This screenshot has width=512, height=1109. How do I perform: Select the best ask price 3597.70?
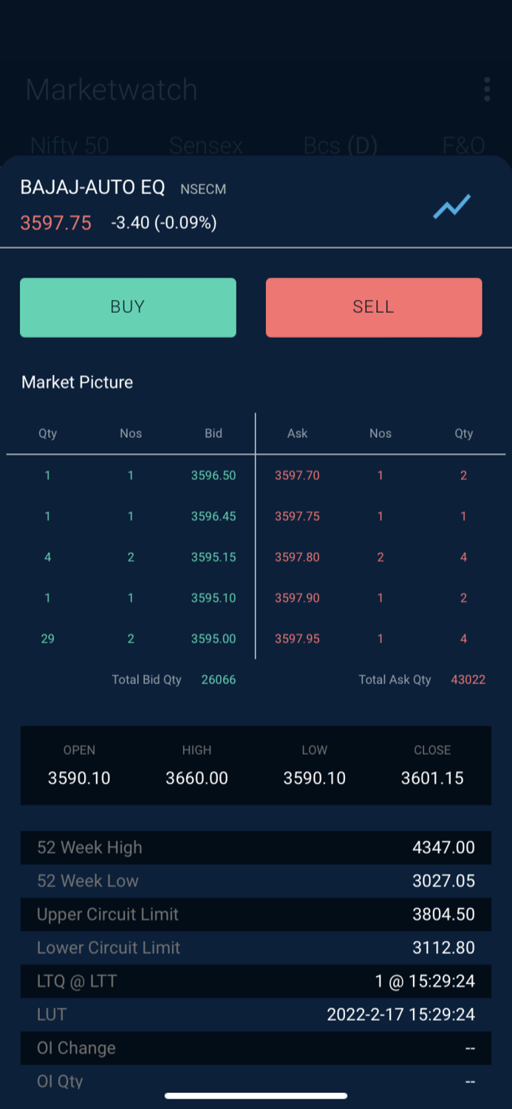pyautogui.click(x=297, y=475)
